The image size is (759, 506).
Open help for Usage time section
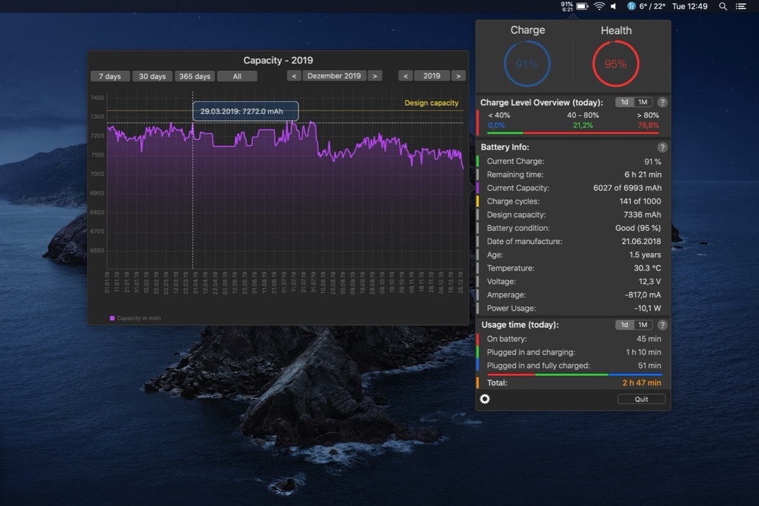point(662,325)
